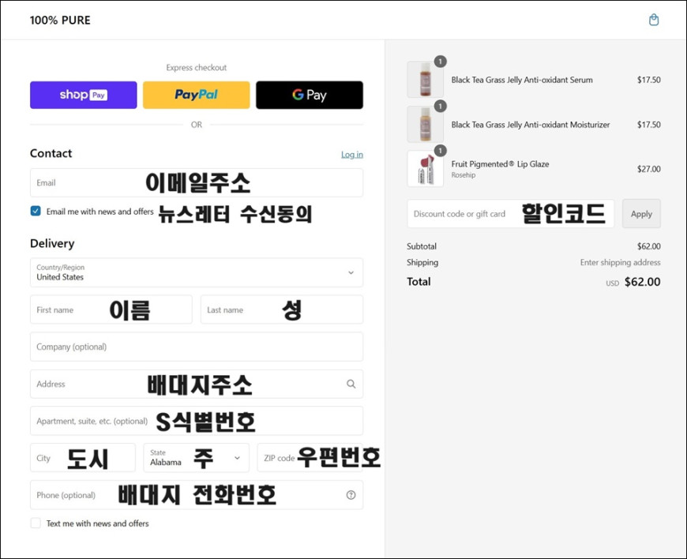Click the phone field help question icon
Screen dimensions: 687x559
351,495
